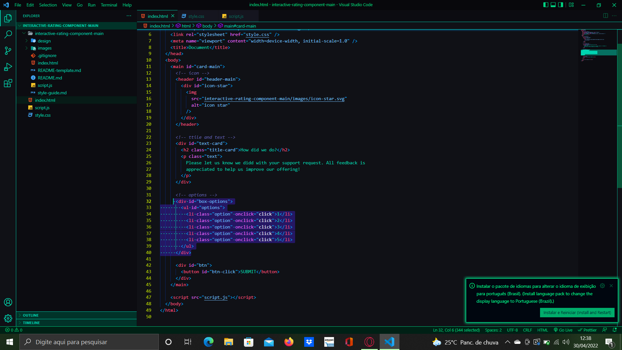Split the editor to the right
Viewport: 622px width, 350px height.
(605, 16)
